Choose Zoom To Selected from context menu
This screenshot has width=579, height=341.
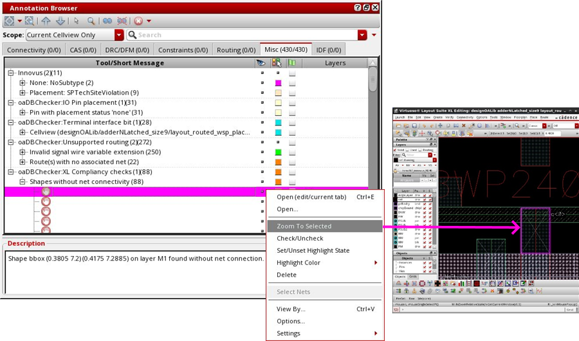tap(304, 226)
